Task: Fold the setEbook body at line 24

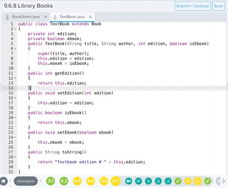Action: point(15,137)
